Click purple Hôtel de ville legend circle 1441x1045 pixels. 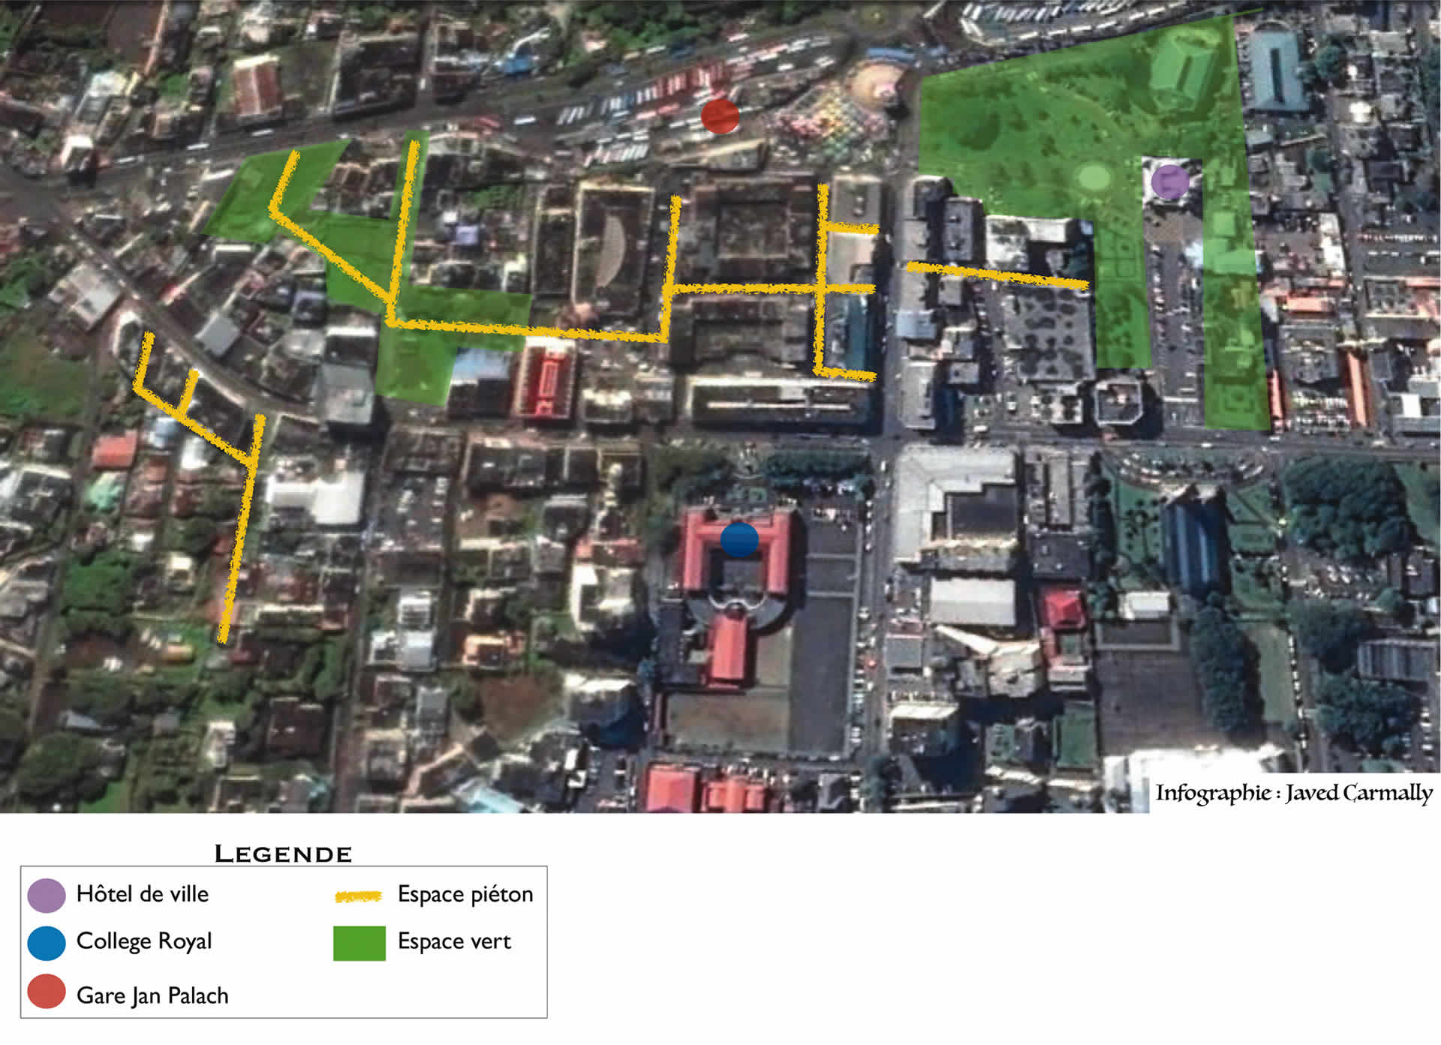tap(47, 895)
